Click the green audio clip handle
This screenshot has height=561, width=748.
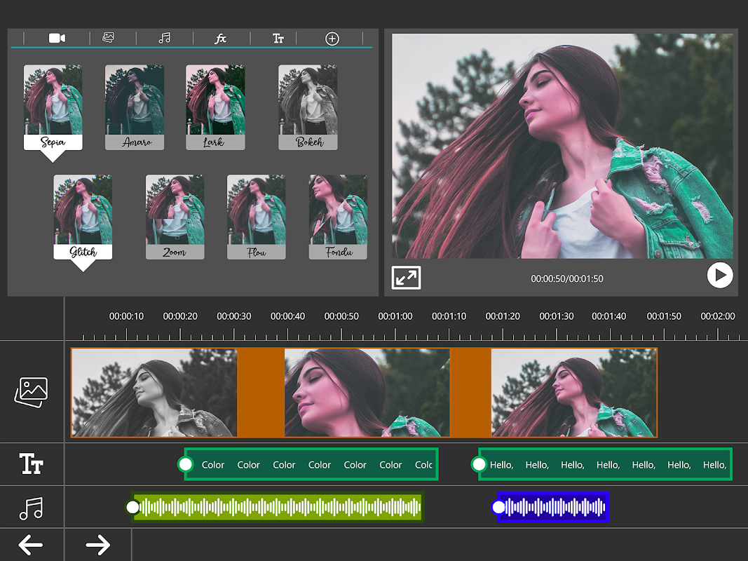click(x=132, y=508)
